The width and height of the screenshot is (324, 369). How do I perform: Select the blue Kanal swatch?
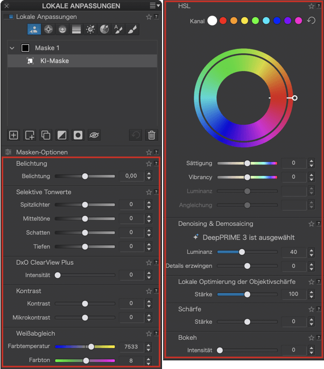point(277,20)
